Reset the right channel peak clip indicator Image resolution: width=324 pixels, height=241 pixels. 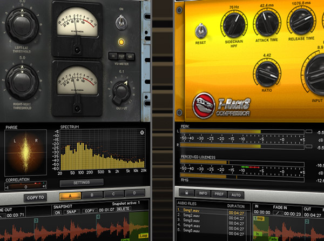[308, 146]
